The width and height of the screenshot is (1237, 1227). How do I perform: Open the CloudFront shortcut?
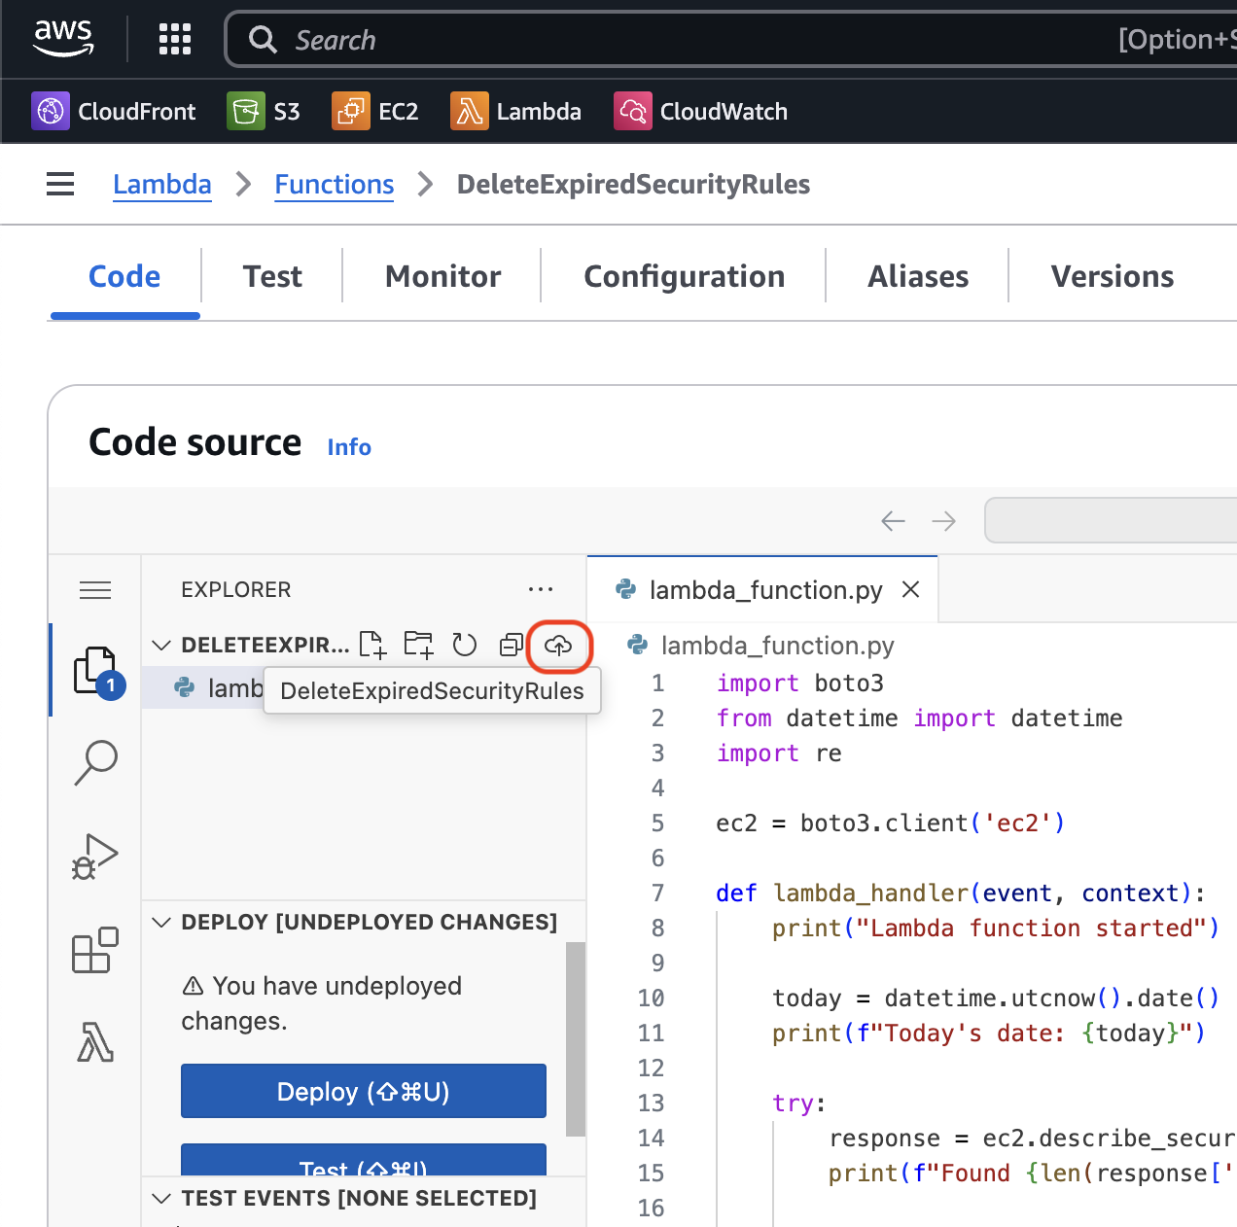pyautogui.click(x=114, y=111)
